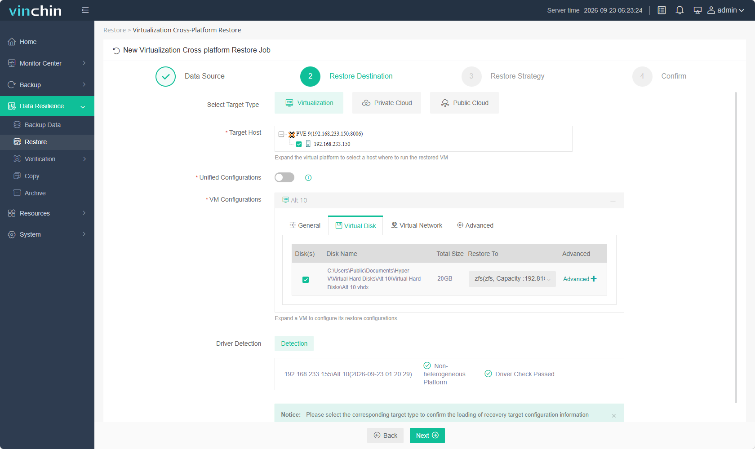Collapse the sidebar with the hamburger icon

coord(85,10)
